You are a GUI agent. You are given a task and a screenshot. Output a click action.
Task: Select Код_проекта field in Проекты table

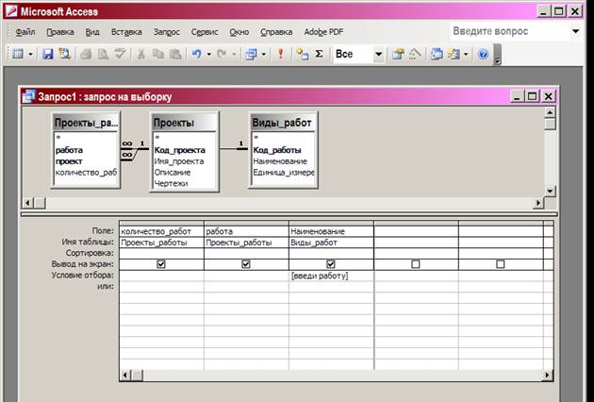[179, 150]
